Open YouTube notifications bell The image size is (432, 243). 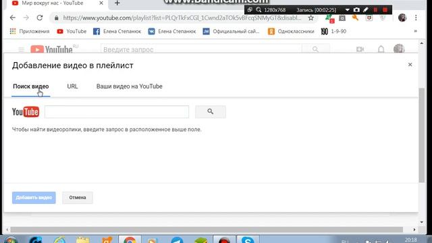(381, 49)
